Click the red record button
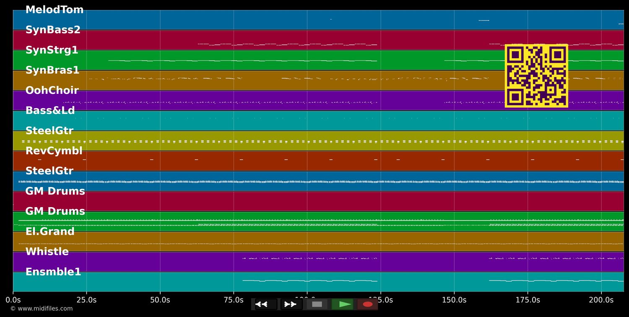The height and width of the screenshot is (317, 629). point(367,304)
